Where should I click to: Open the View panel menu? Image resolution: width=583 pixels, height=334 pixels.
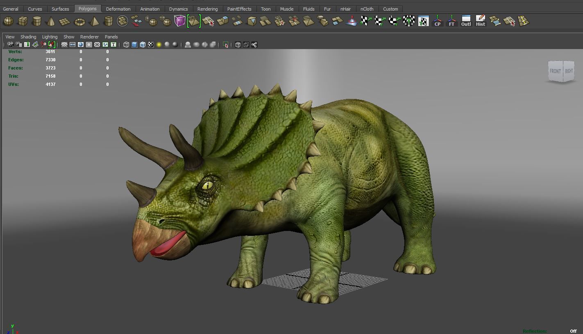[x=10, y=37]
